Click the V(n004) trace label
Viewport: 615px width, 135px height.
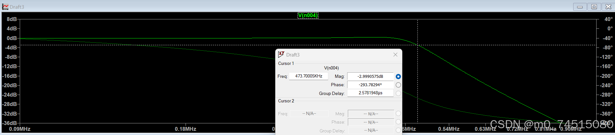pos(308,15)
